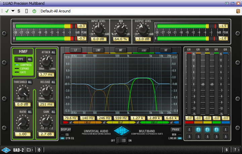Toggle the E enable button under blue HF swatch

tap(226, 130)
